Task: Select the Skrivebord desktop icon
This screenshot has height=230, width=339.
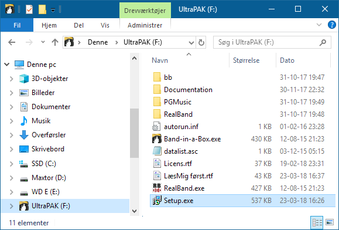Action: point(24,149)
